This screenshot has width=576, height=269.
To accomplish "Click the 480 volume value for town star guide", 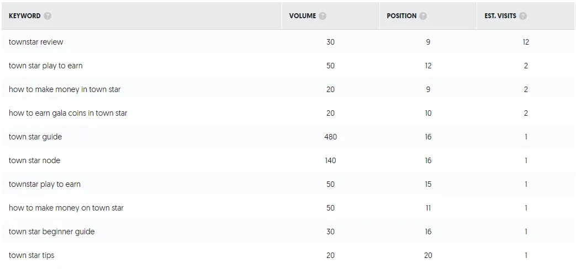I will coord(331,137).
